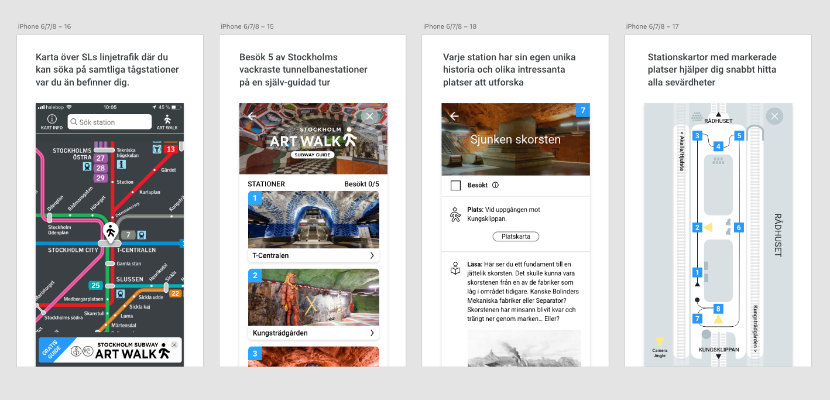This screenshot has width=830, height=400.
Task: Close the Rådhuset station map
Action: click(x=774, y=116)
